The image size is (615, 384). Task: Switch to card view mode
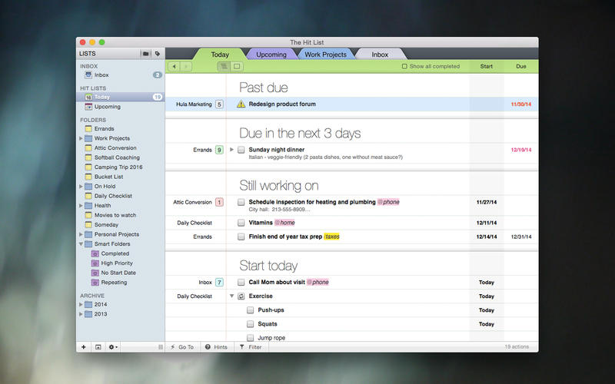point(237,67)
